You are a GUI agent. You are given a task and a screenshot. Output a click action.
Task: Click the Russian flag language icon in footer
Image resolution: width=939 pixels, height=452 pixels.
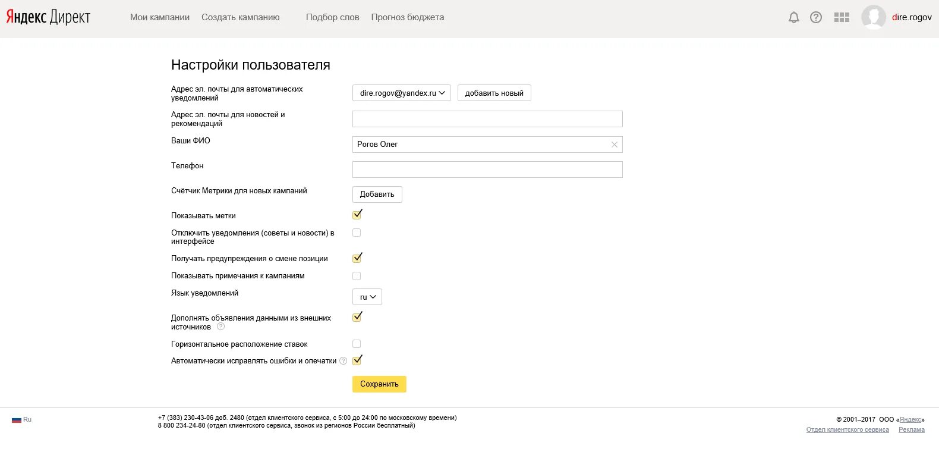coord(17,420)
